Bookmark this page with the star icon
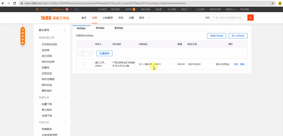 pyautogui.click(x=273, y=3)
